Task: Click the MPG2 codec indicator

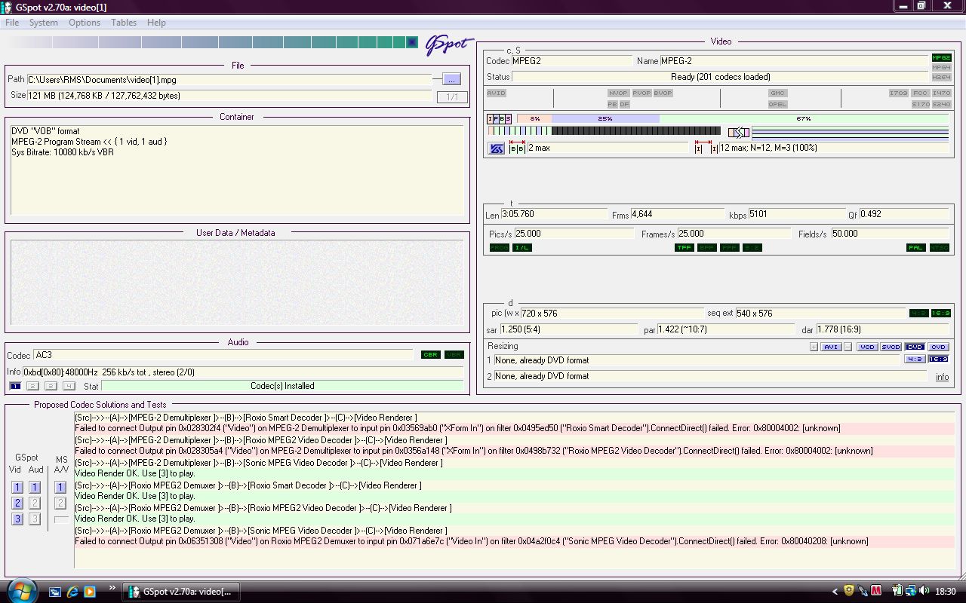Action: click(941, 58)
